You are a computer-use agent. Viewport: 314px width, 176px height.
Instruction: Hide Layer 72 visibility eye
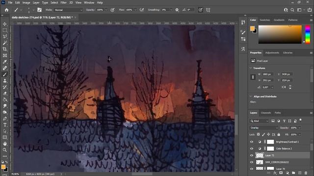252,155
